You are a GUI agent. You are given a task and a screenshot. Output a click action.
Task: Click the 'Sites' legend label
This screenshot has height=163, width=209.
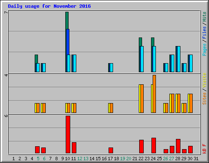(x=204, y=99)
